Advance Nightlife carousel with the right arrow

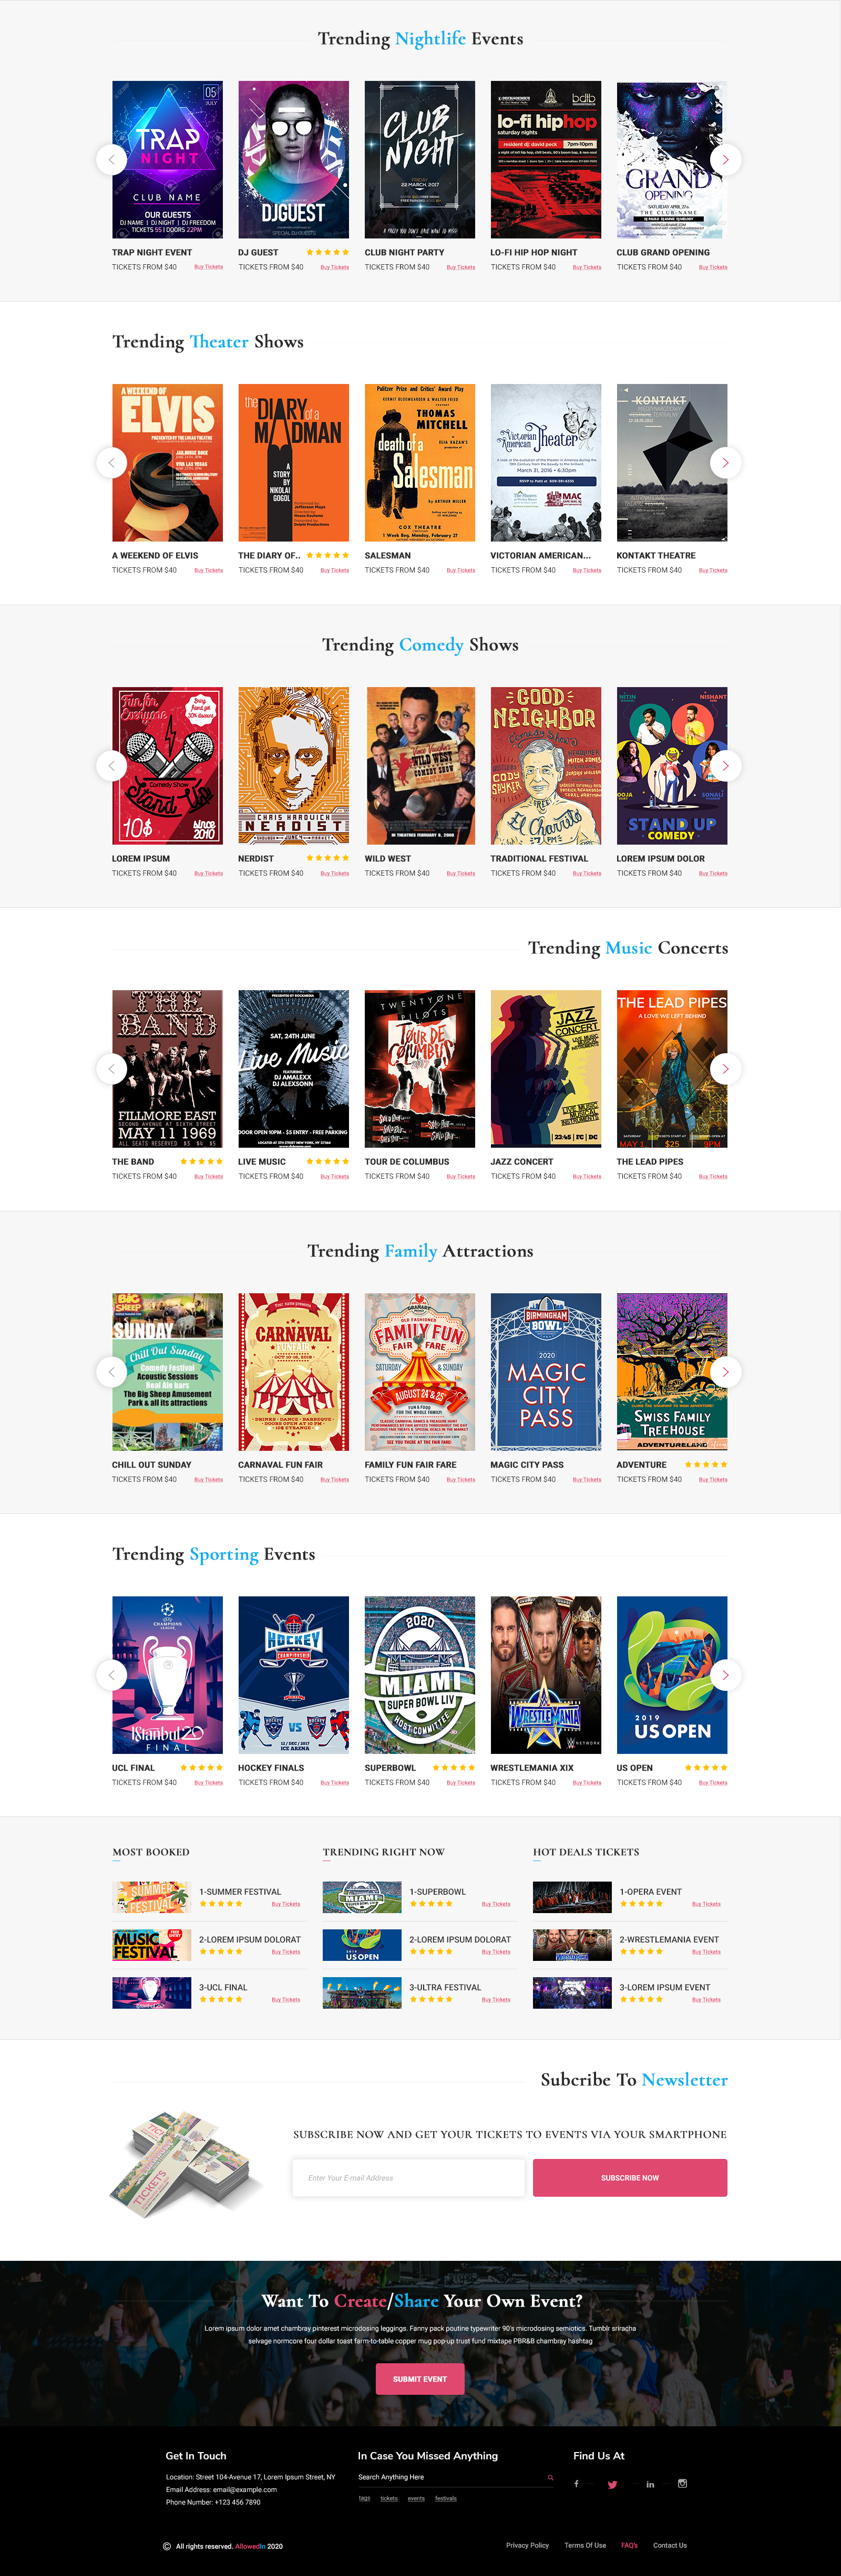pyautogui.click(x=726, y=159)
